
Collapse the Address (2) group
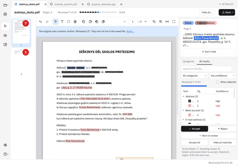click(183, 97)
